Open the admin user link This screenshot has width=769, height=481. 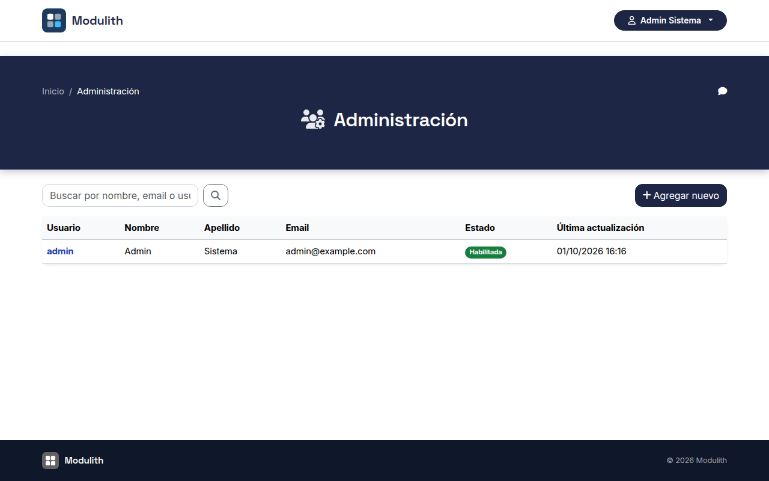point(60,251)
